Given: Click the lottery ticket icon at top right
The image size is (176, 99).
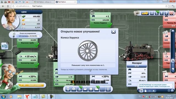Looking at the screenshot, I should click(x=137, y=13).
